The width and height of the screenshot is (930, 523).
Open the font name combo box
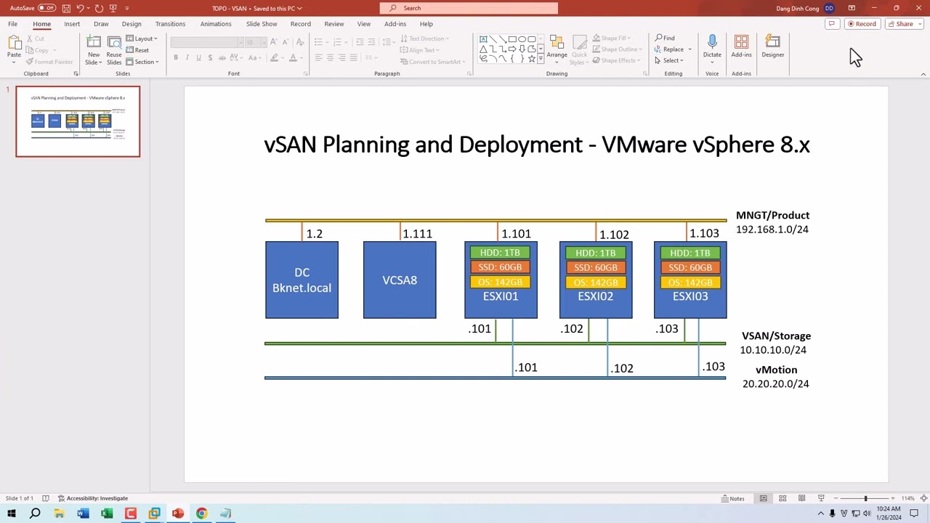[206, 42]
